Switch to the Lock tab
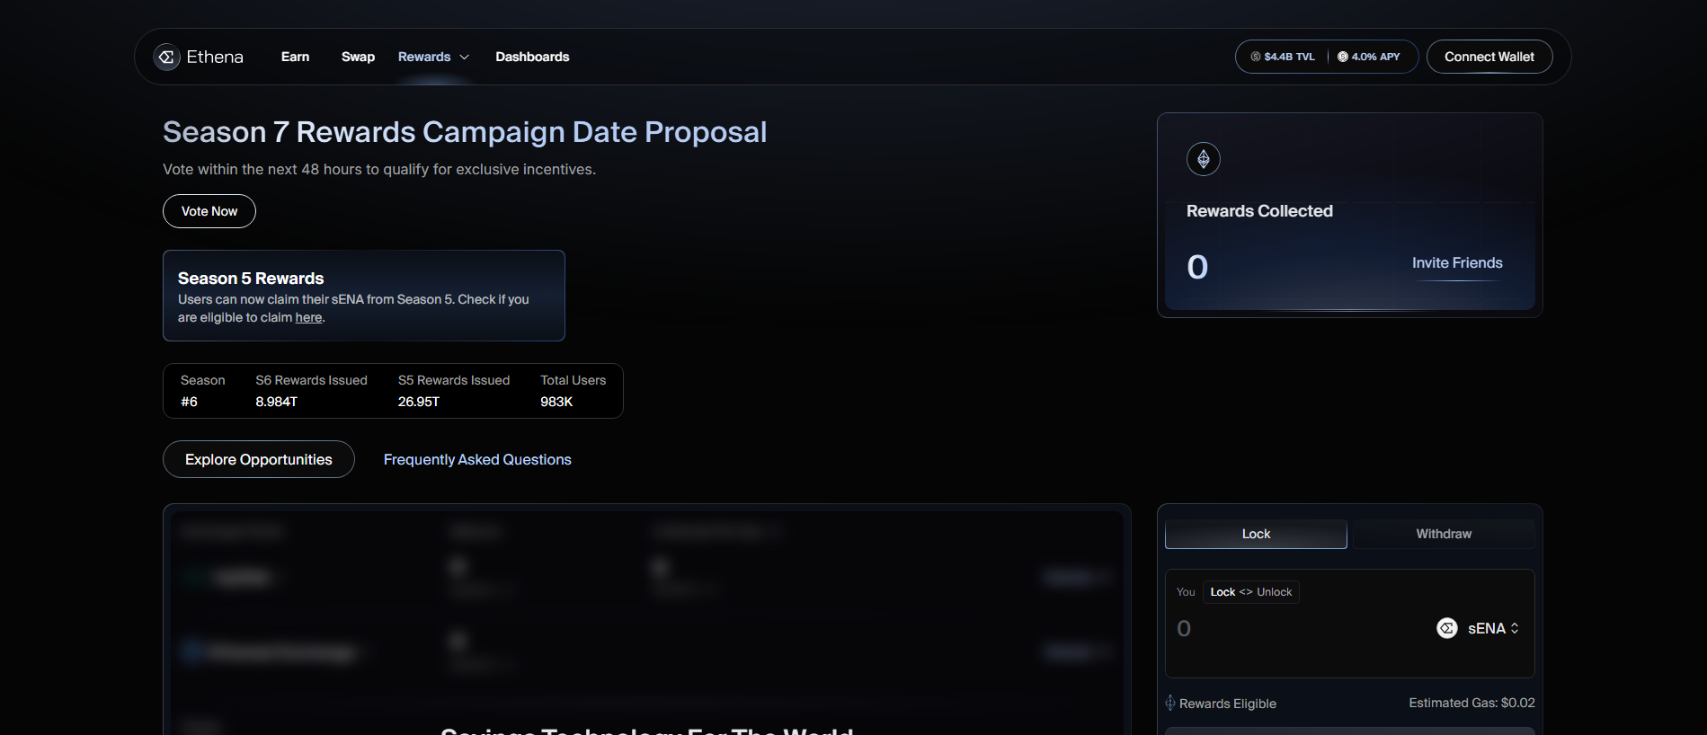Screen dimensions: 1707x735 pyautogui.click(x=1256, y=534)
